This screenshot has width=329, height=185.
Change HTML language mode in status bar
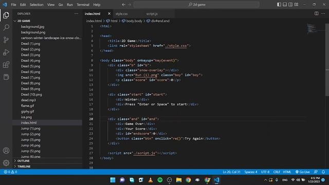pos(287,172)
